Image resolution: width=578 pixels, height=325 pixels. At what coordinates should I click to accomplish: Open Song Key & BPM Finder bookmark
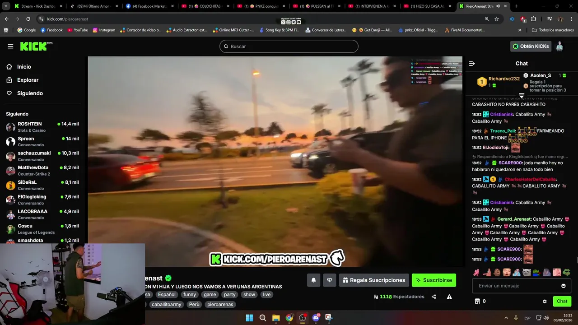[280, 30]
